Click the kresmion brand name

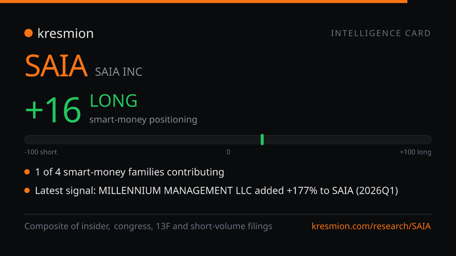65,33
